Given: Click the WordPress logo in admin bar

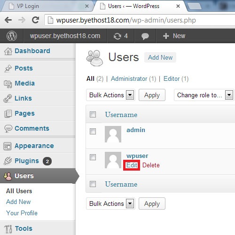Looking at the screenshot, I should click(x=12, y=36).
